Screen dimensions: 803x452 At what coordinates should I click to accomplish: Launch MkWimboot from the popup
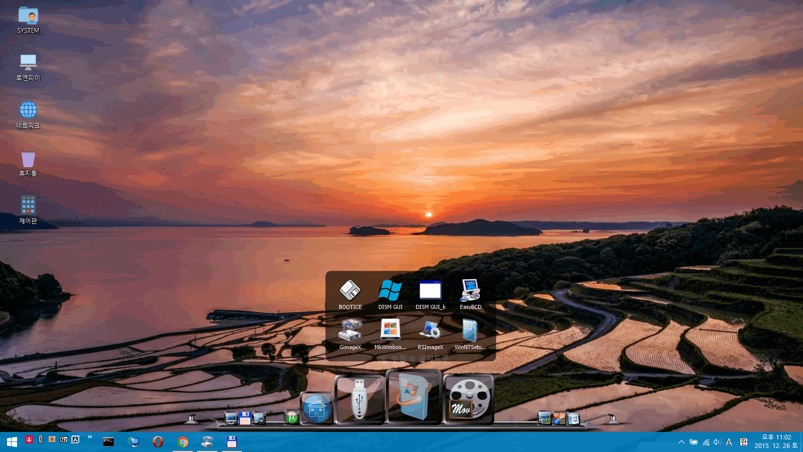(390, 334)
